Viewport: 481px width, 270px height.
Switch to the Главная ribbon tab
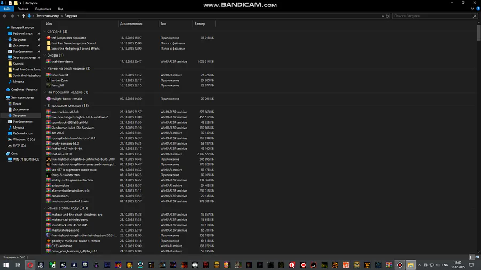[x=22, y=9]
